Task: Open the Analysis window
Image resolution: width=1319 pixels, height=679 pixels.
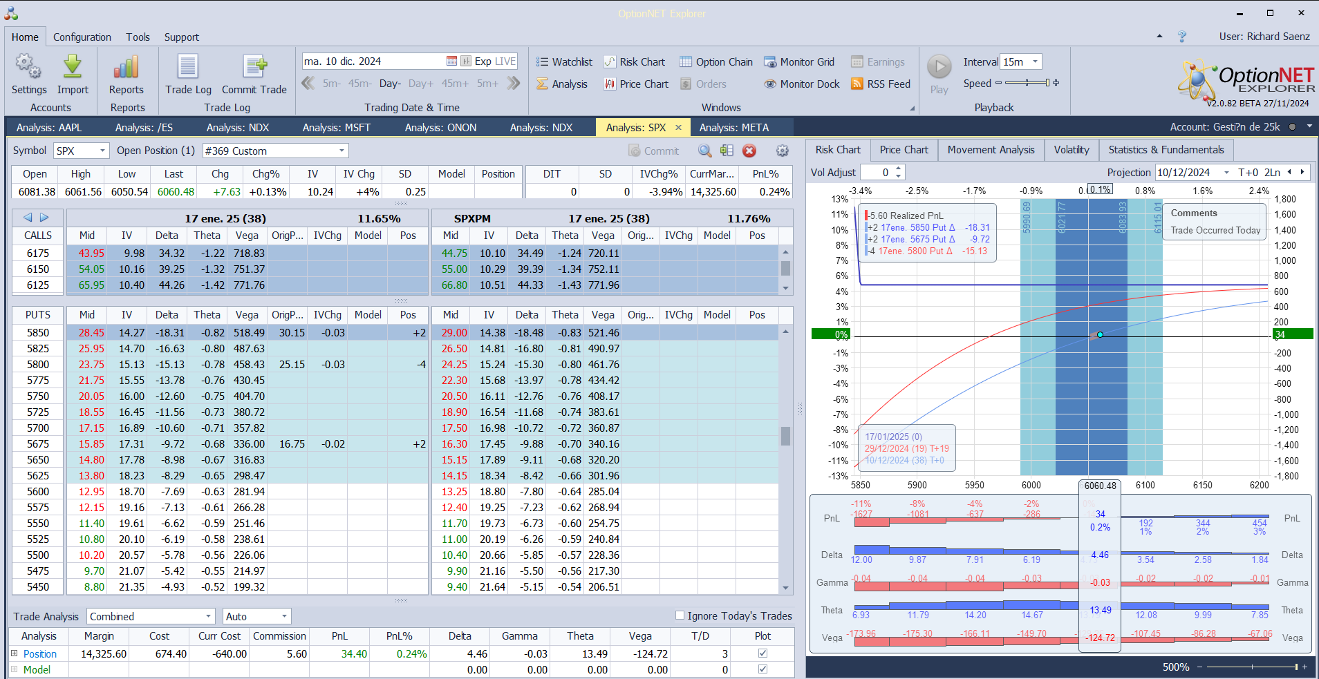Action: 562,84
